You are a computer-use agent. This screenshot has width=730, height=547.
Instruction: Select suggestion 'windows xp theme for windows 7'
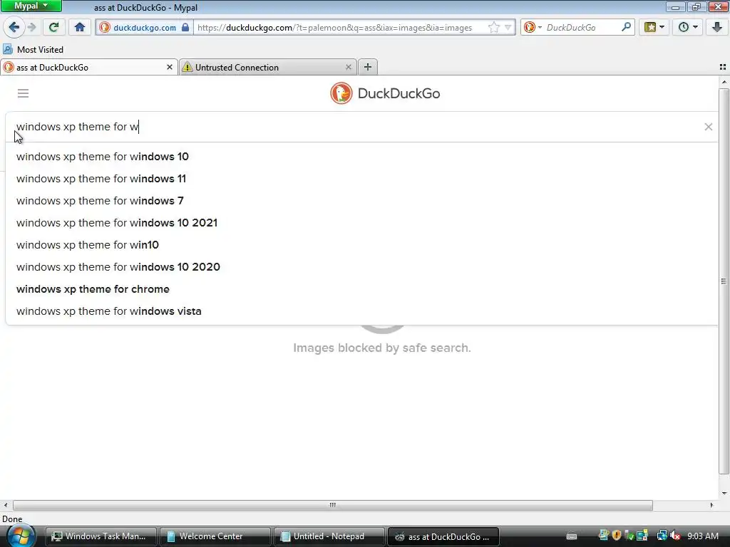[x=361, y=201]
